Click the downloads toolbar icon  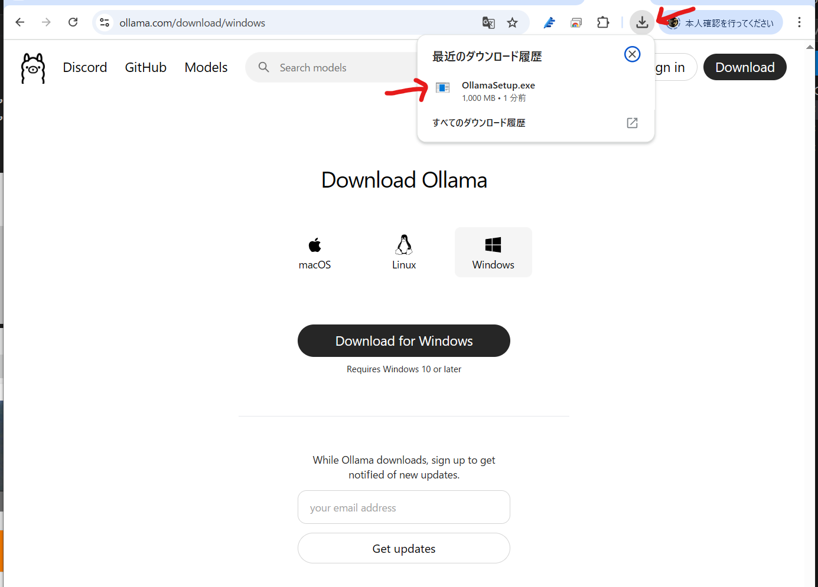642,22
